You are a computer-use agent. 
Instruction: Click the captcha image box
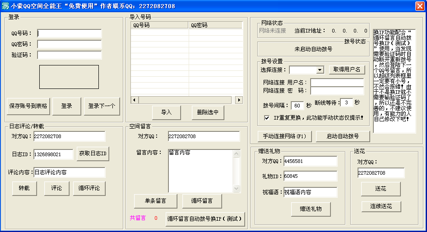pyautogui.click(x=69, y=77)
